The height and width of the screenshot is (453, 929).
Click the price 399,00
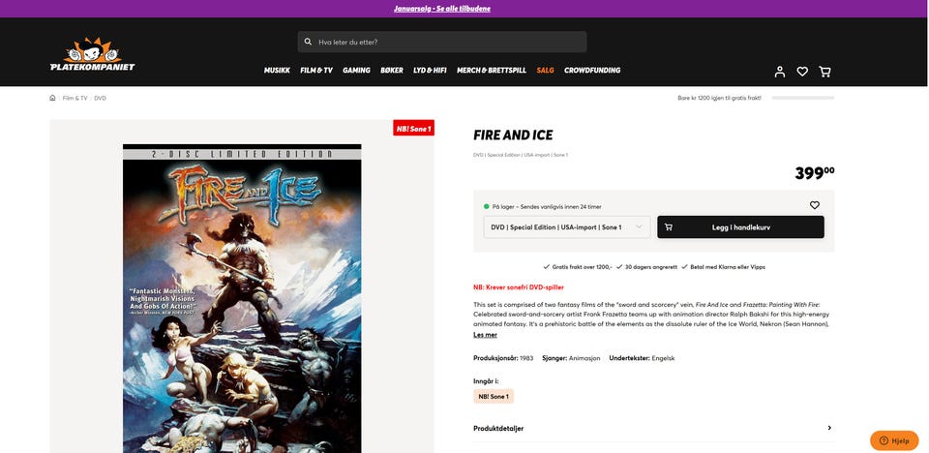point(815,172)
